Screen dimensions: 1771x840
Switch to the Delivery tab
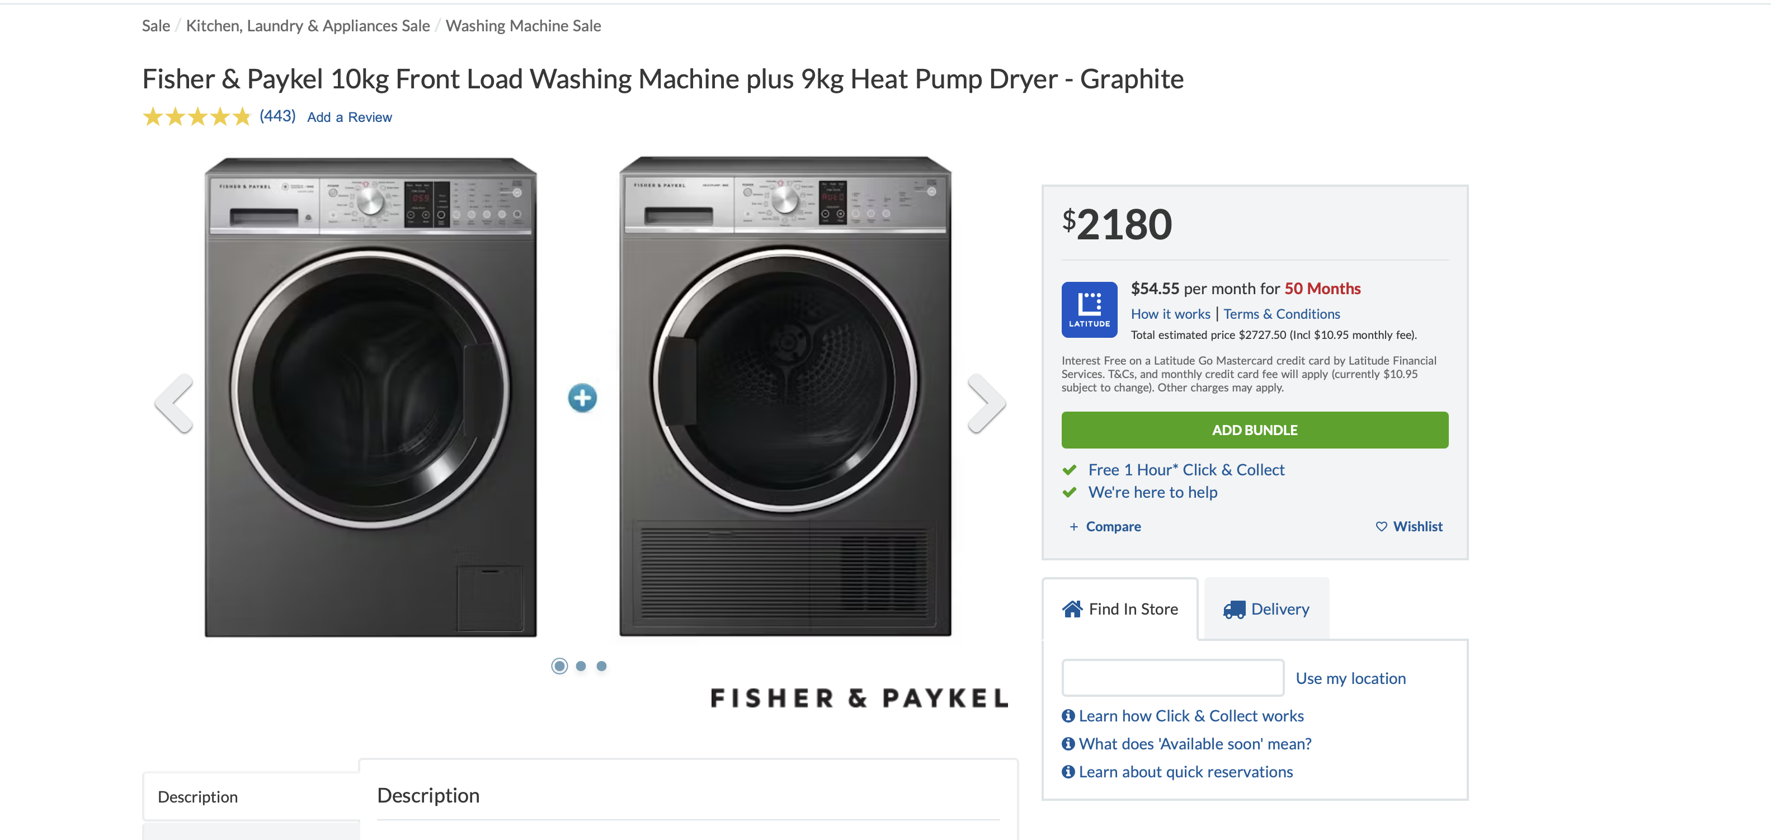(1266, 609)
